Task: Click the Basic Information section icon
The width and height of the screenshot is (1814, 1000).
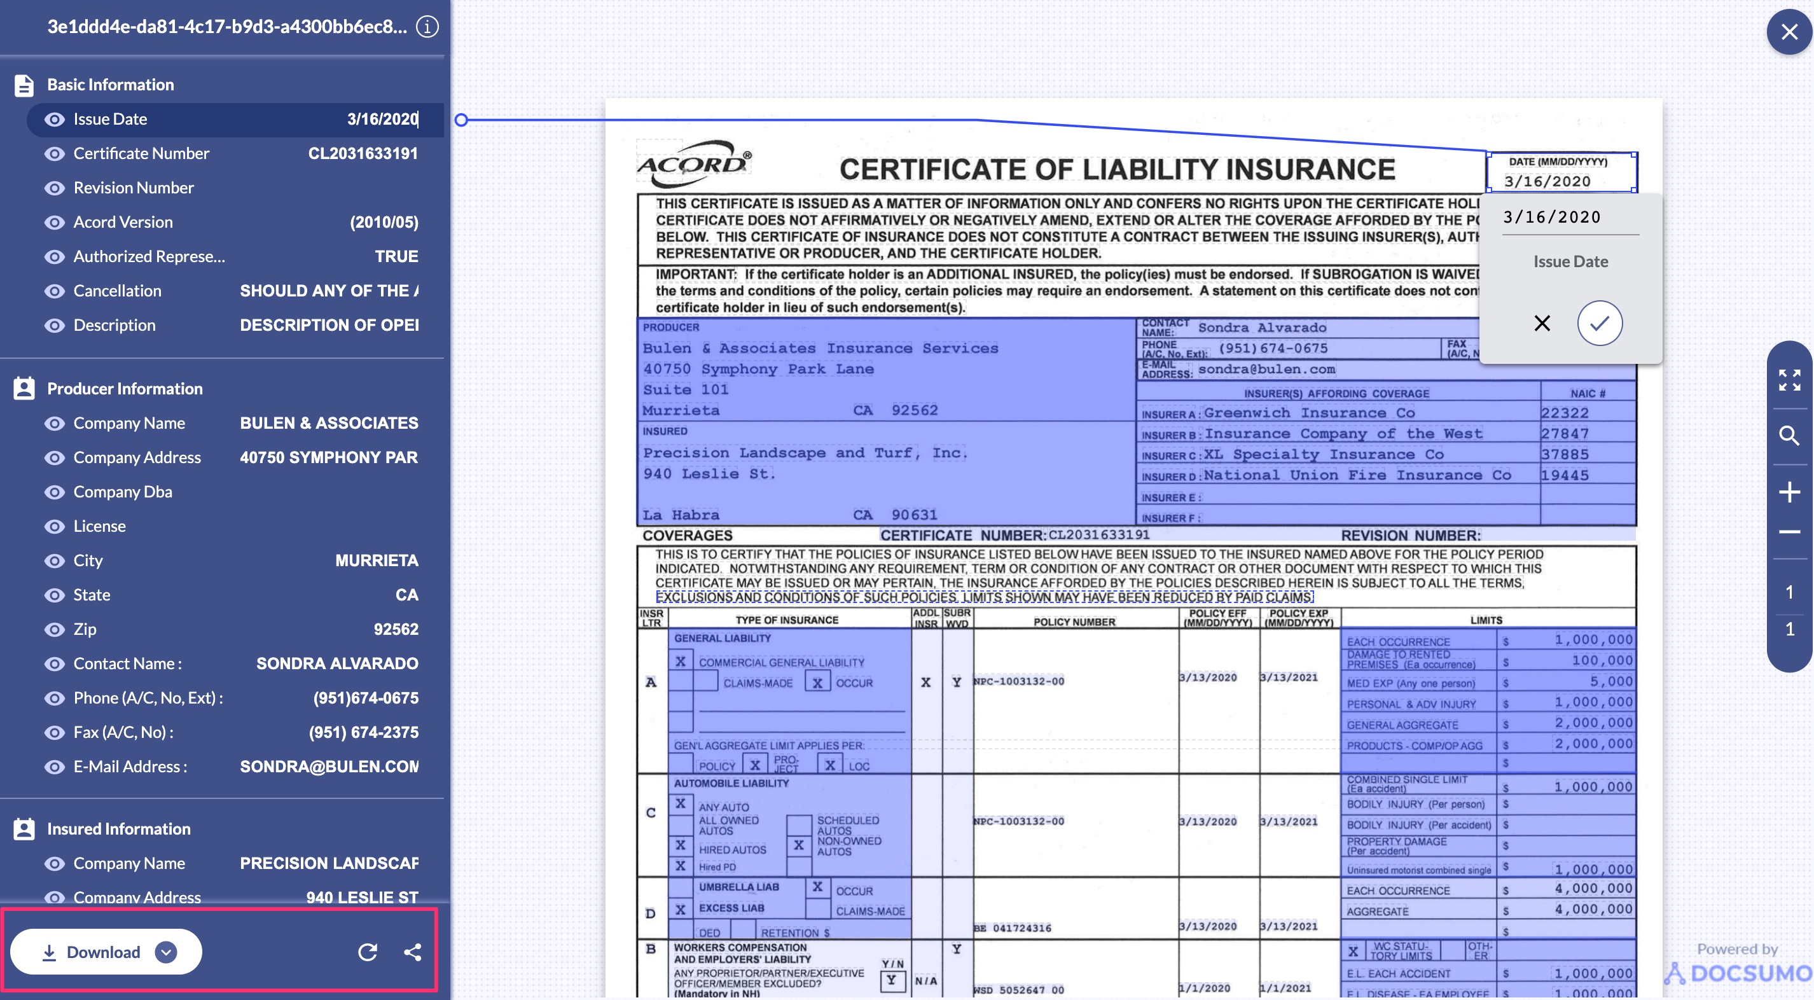Action: (24, 85)
